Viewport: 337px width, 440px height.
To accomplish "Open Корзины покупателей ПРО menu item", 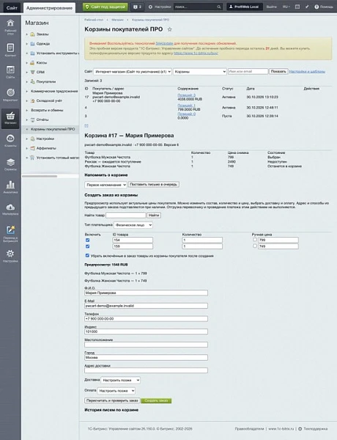I will (53, 129).
